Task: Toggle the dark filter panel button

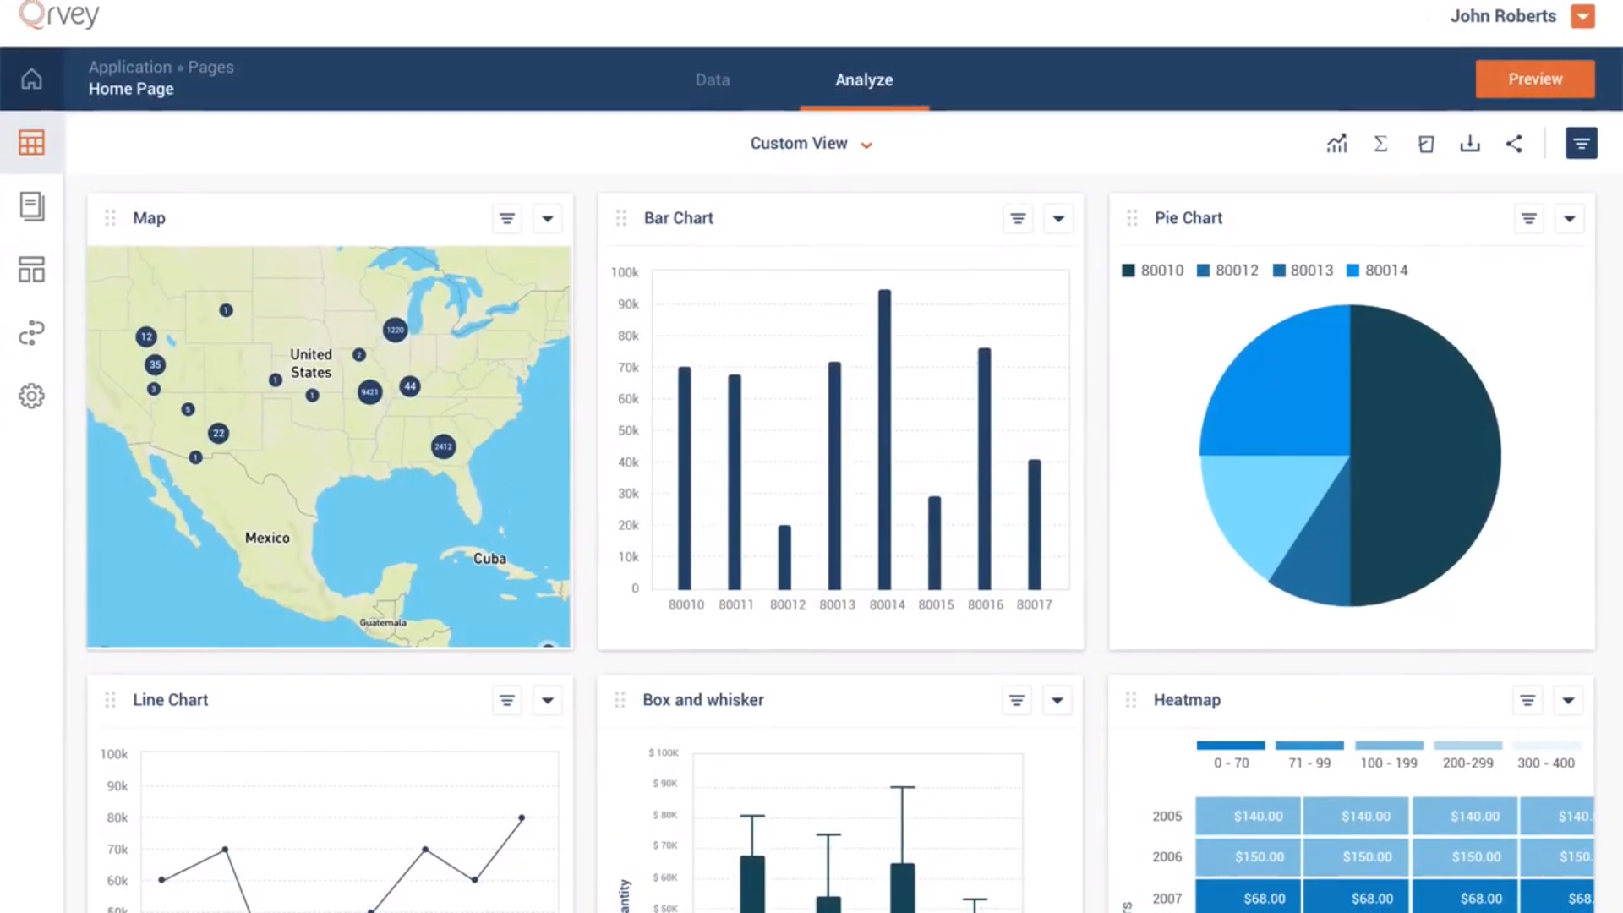Action: tap(1581, 144)
